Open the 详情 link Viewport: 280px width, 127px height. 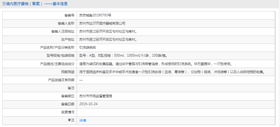83,121
